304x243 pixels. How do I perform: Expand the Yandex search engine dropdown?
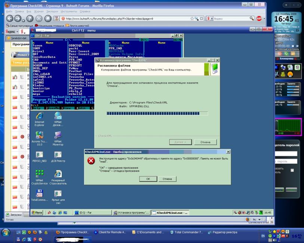coord(212,18)
